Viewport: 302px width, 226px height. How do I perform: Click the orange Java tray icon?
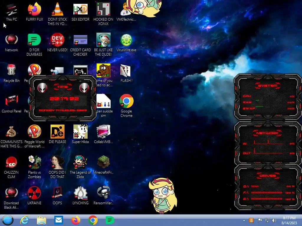(x=251, y=220)
